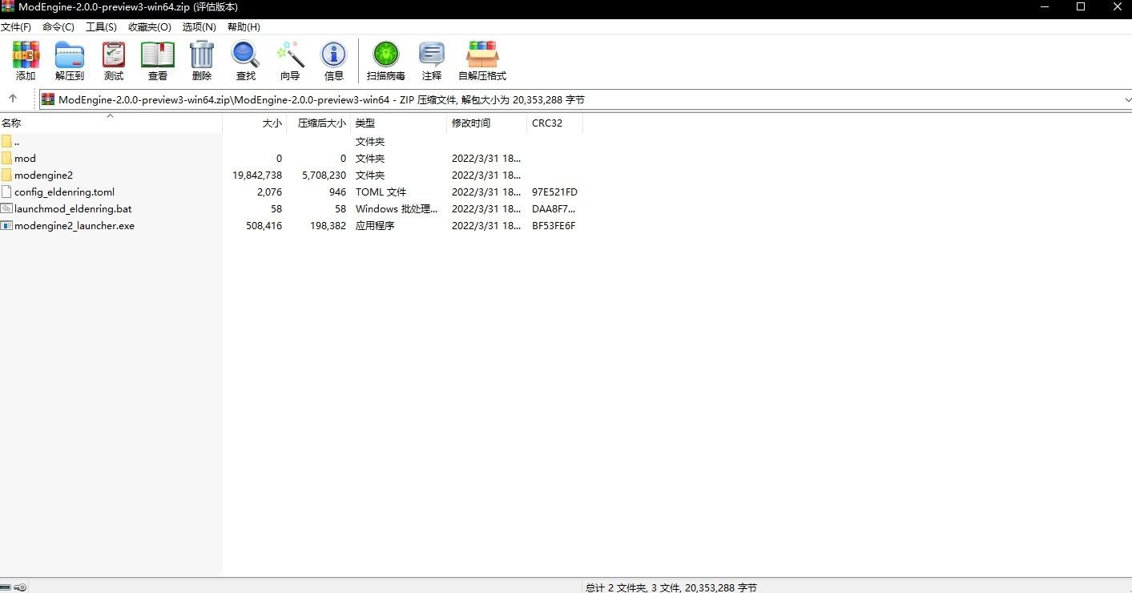Viewport: 1132px width, 593px height.
Task: Sort by 名称 column header
Action: tap(11, 123)
